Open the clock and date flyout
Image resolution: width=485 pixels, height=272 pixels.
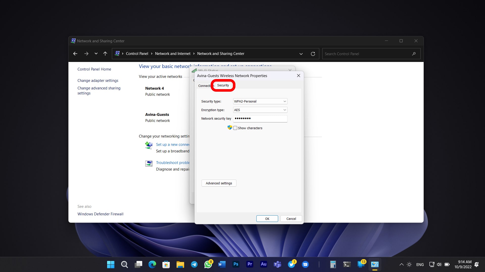463,264
